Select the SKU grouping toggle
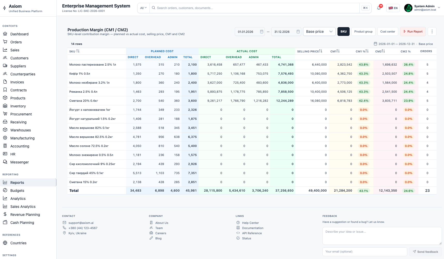The height and width of the screenshot is (259, 444). [343, 32]
